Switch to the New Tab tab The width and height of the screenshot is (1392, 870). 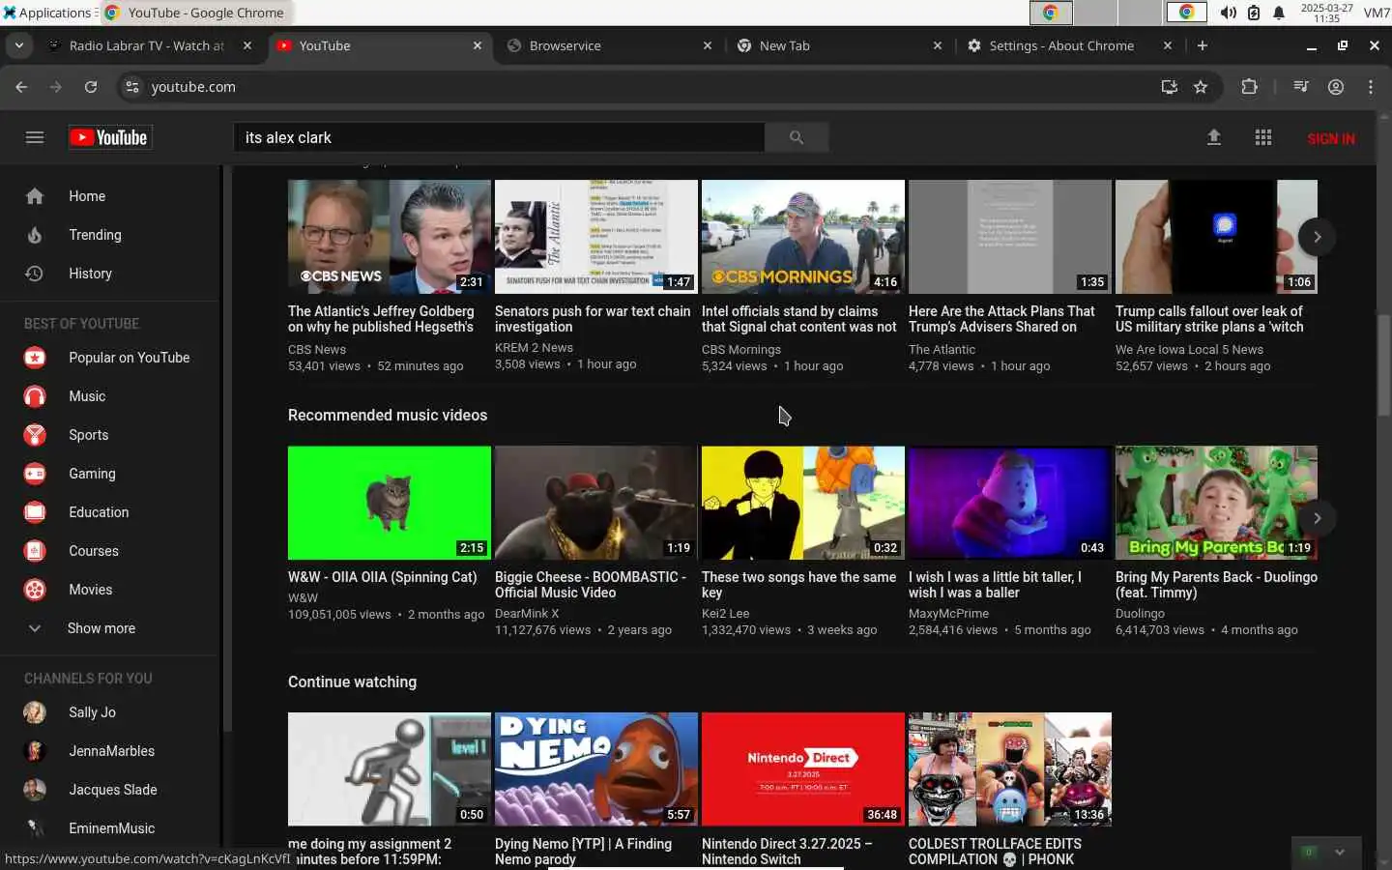(x=840, y=45)
